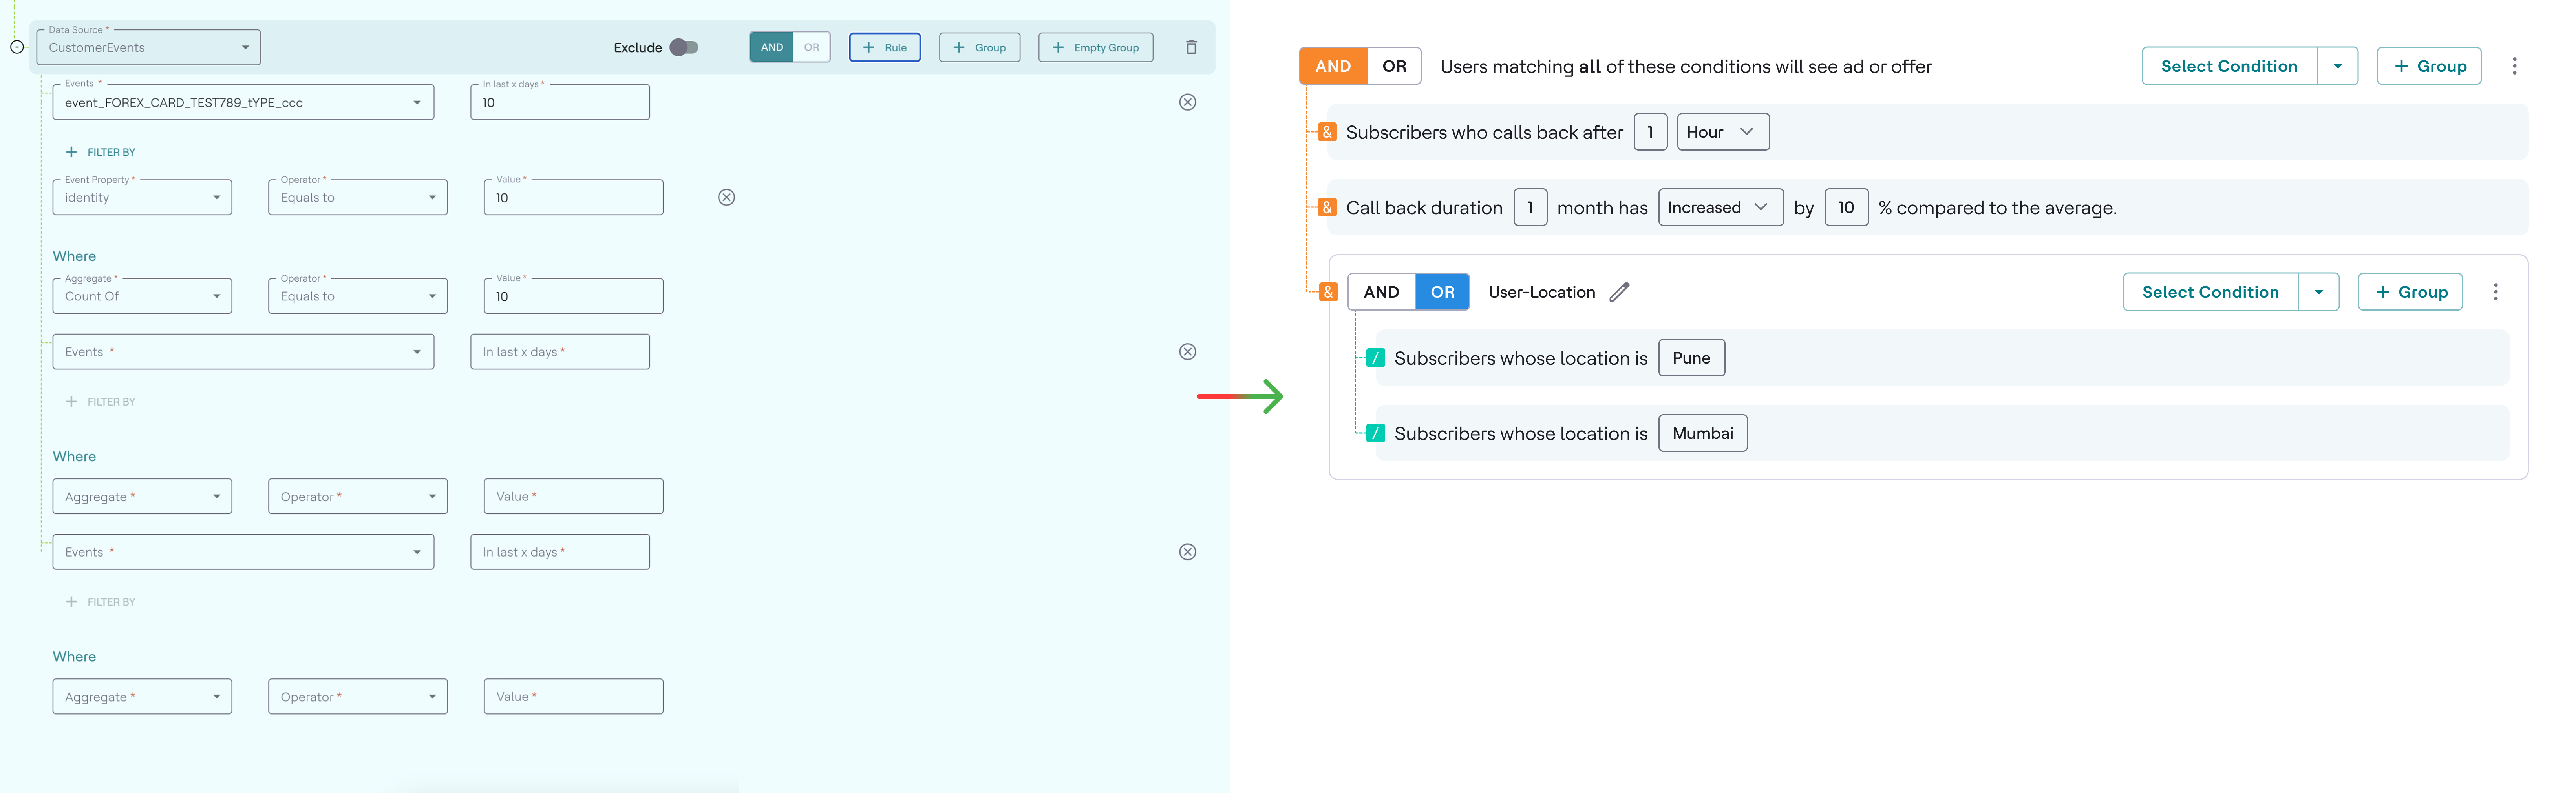Open three-dot menu of User-Location group
Image resolution: width=2576 pixels, height=793 pixels.
pyautogui.click(x=2495, y=292)
